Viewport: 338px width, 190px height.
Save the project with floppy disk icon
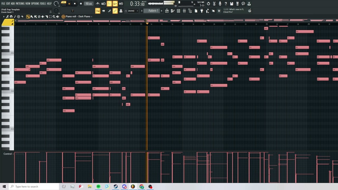(232, 4)
